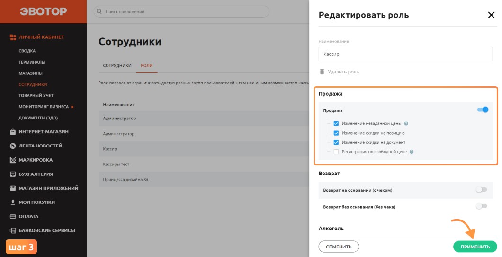Click the Банковские сервисы icon

[x=13, y=230]
